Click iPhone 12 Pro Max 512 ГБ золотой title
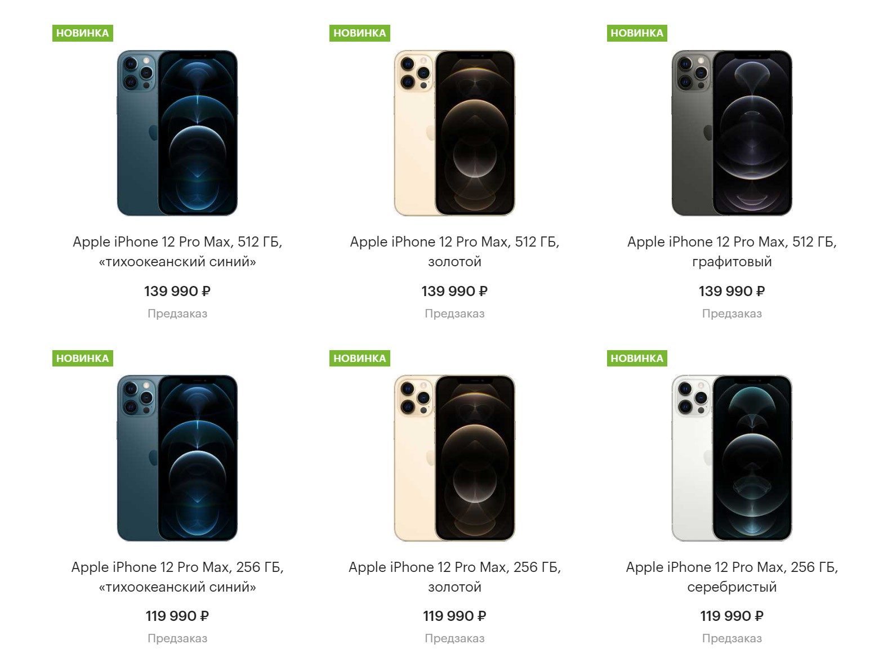883x662 pixels. click(454, 252)
